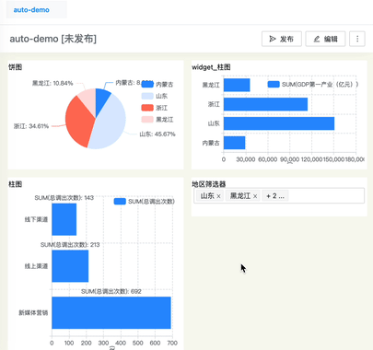Click the 地区筛选器 title text
This screenshot has width=373, height=350.
click(x=209, y=184)
